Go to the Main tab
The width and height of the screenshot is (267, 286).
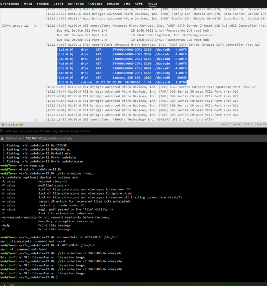[28, 4]
